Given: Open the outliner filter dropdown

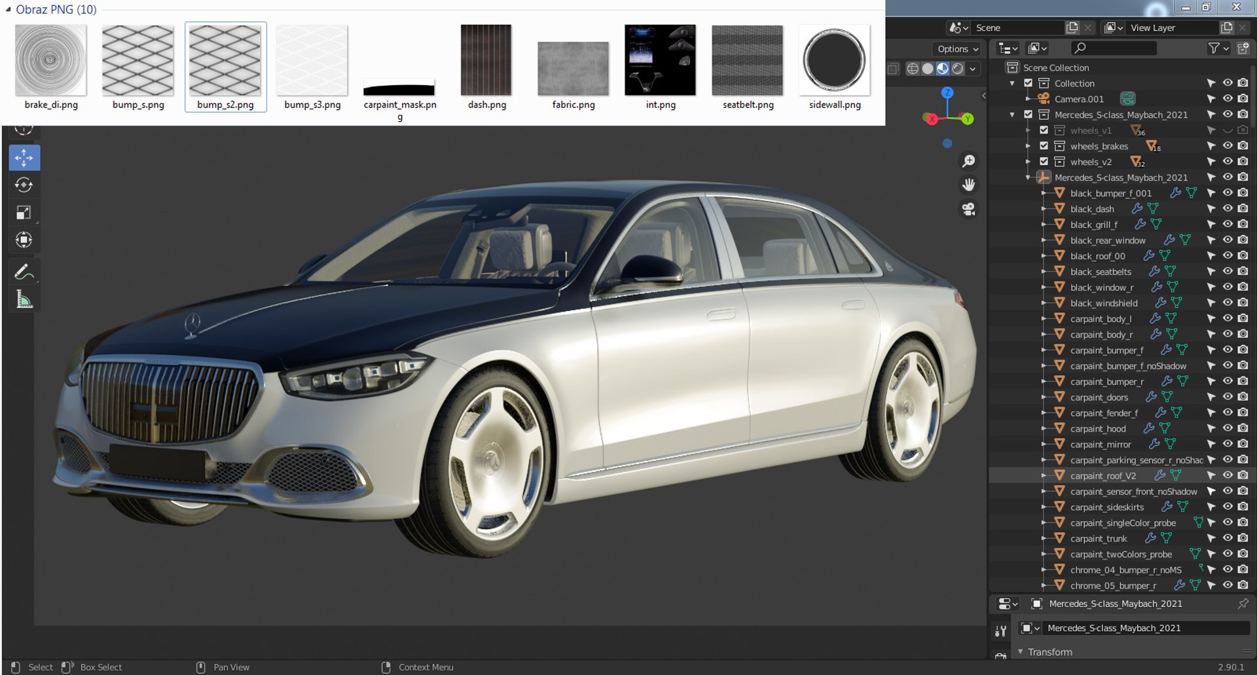Looking at the screenshot, I should (x=1218, y=48).
